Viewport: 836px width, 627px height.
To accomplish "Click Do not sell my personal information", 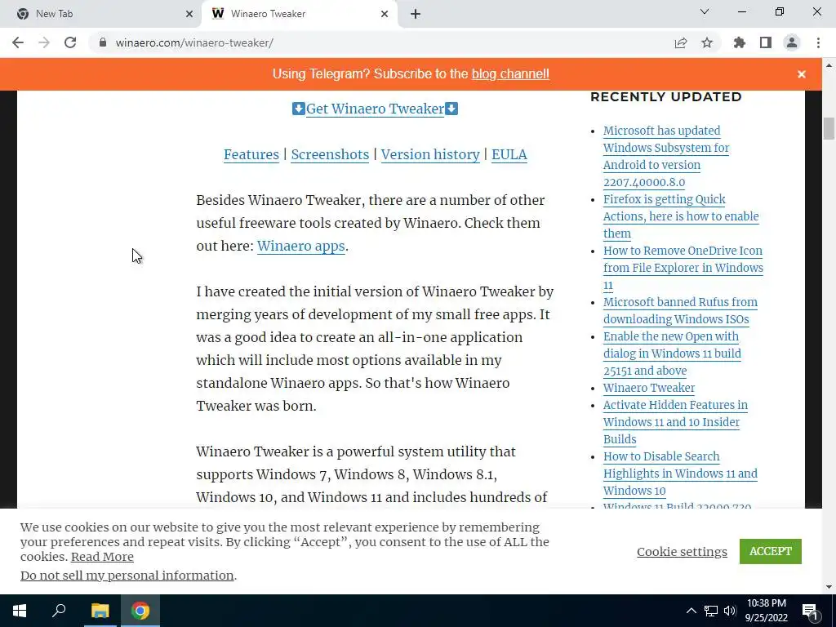I will pos(127,576).
